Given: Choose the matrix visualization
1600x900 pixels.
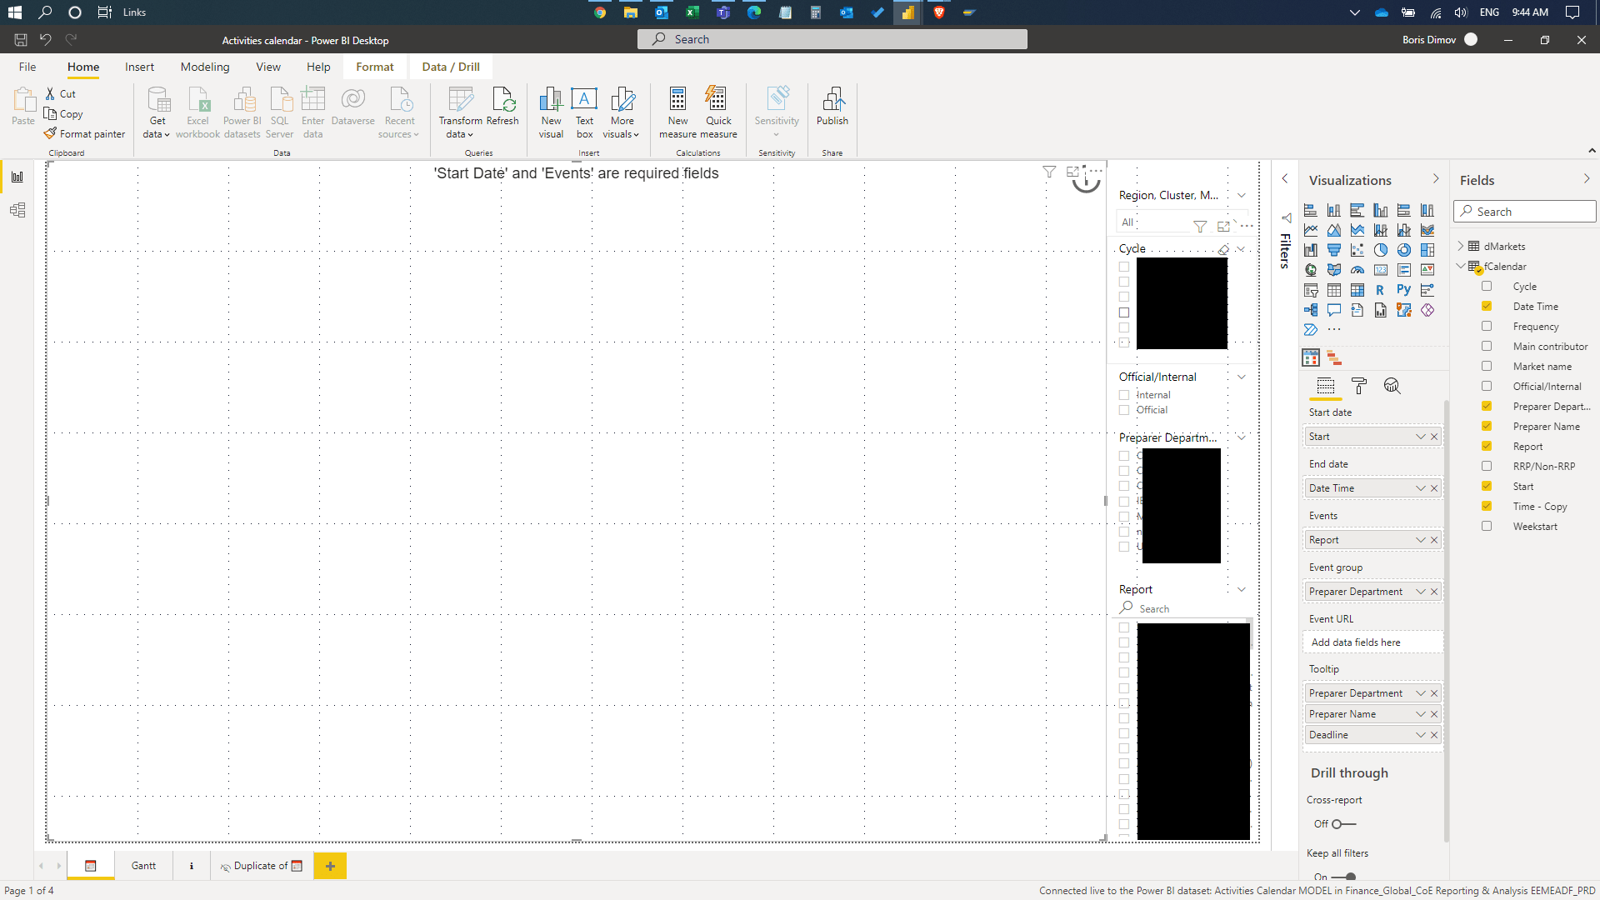Looking at the screenshot, I should pos(1357,290).
